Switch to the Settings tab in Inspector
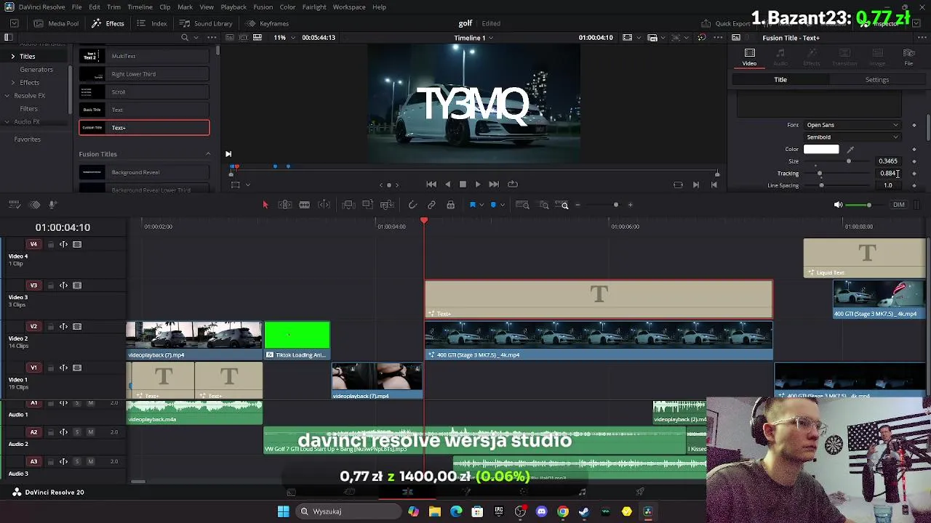 coord(876,80)
